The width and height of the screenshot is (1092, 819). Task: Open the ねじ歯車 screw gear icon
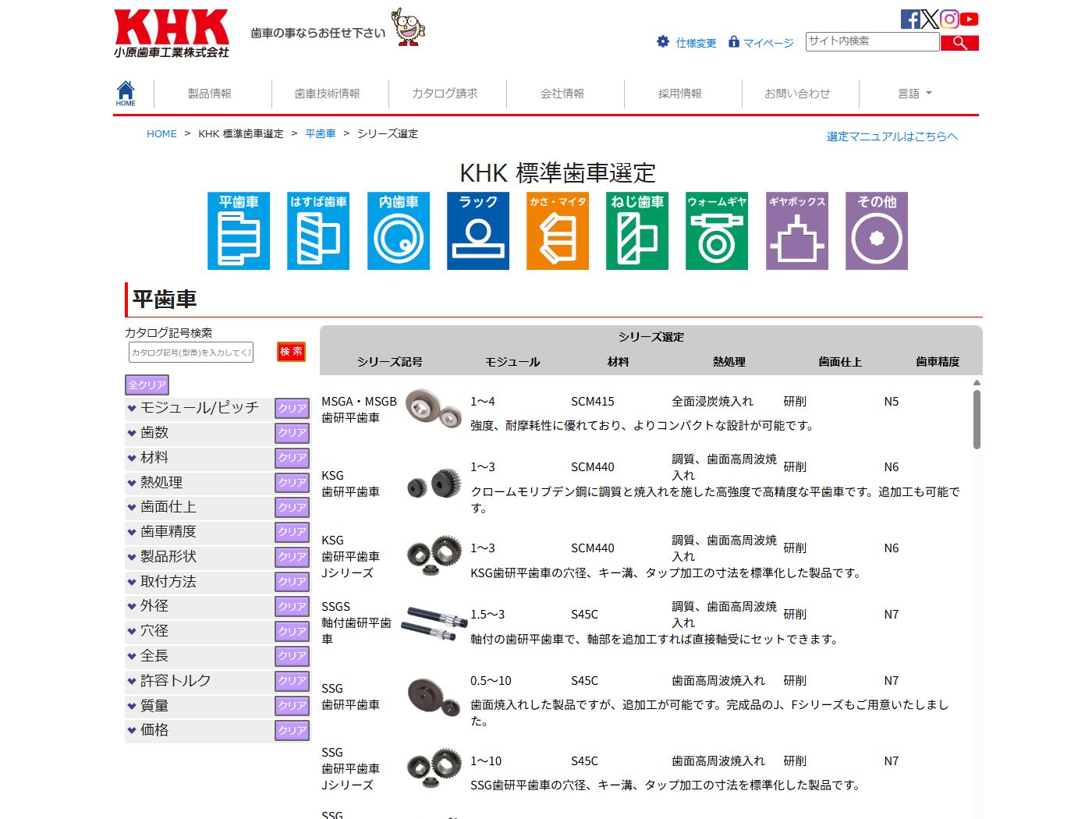[637, 231]
